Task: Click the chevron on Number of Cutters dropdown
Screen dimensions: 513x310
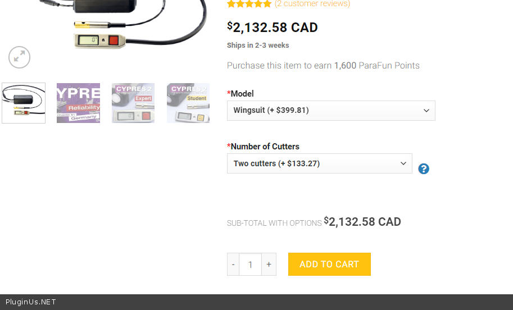Action: click(x=403, y=163)
